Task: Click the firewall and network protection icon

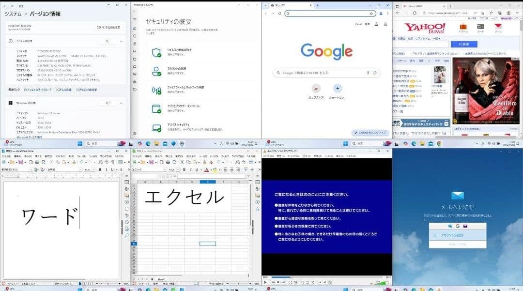Action: [156, 90]
